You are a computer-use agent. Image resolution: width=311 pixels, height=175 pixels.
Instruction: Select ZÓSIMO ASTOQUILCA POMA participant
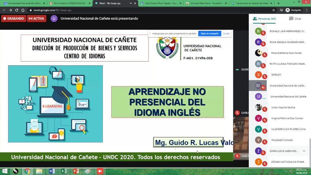280,162
